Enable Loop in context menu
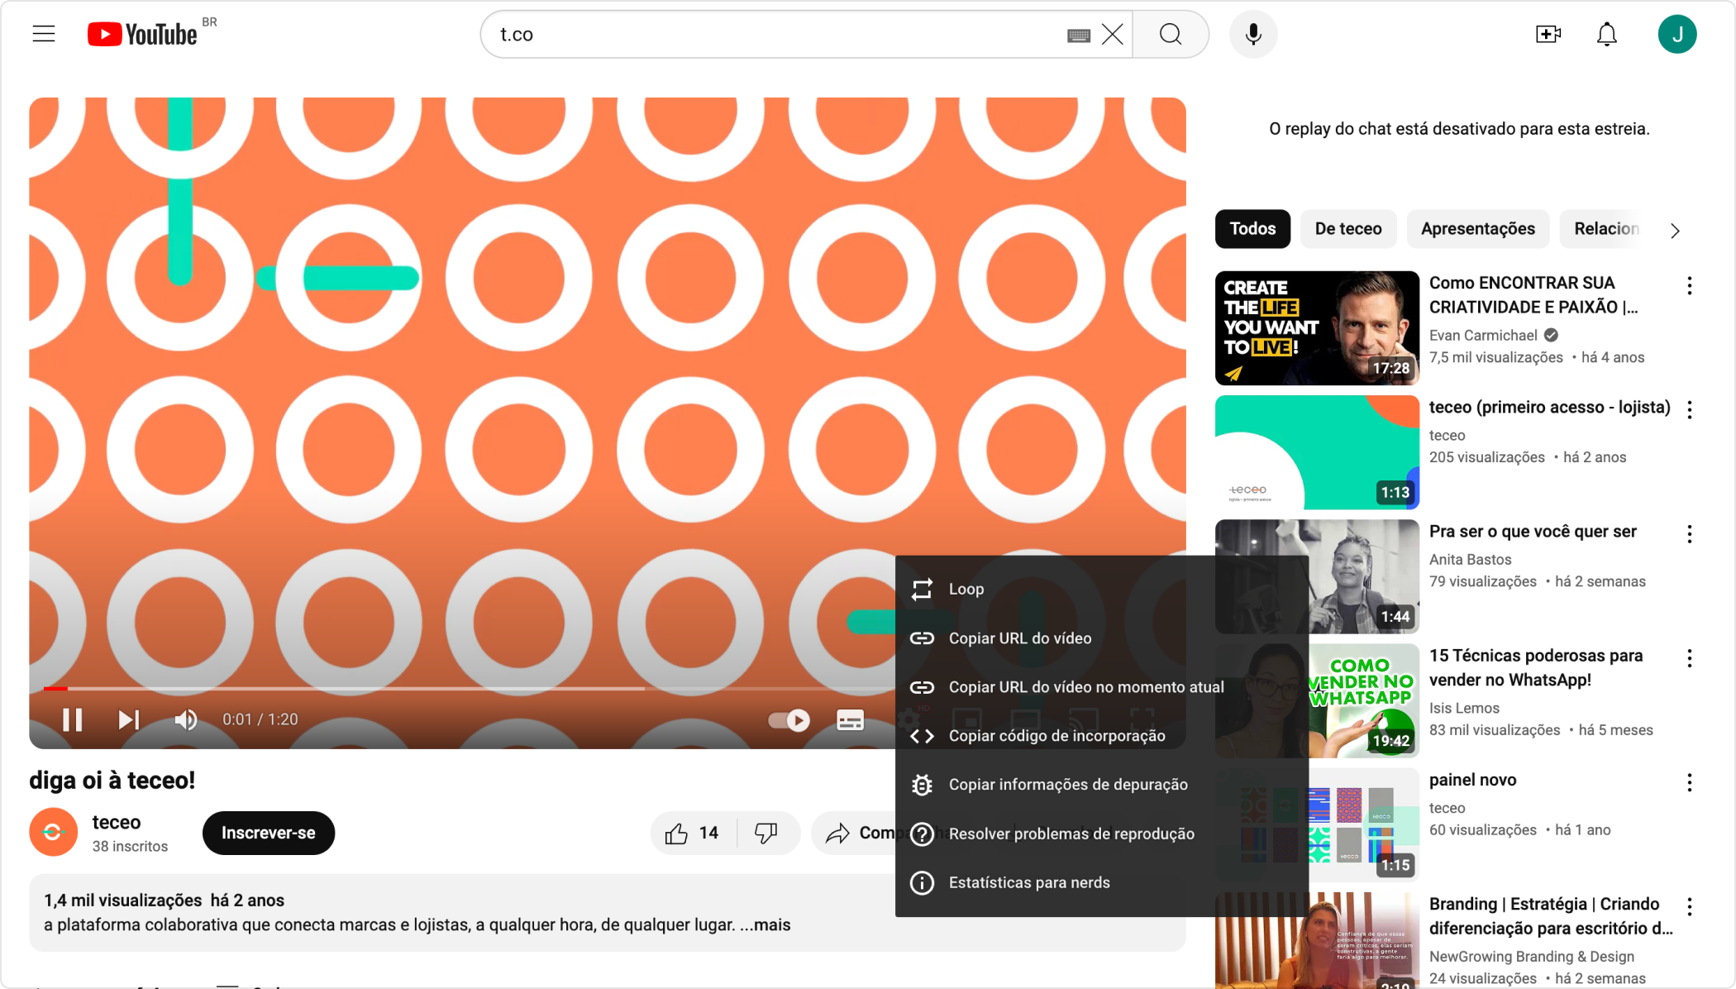1736x989 pixels. coord(966,589)
